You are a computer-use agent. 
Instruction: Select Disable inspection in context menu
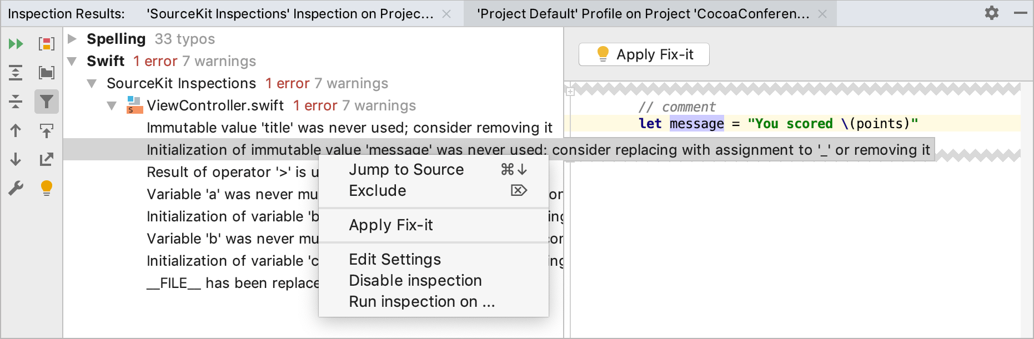[415, 281]
